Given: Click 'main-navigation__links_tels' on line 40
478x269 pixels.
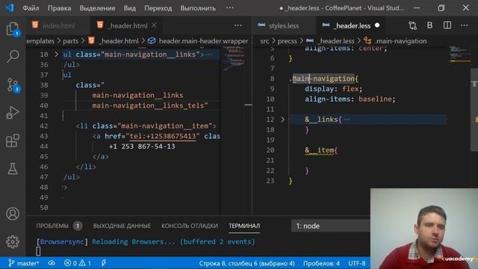Looking at the screenshot, I should [148, 105].
